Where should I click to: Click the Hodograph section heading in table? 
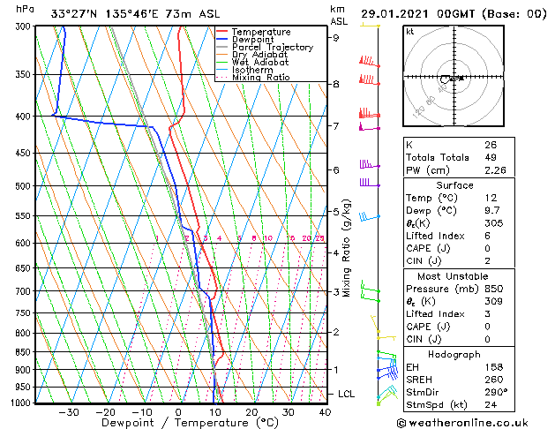tap(454, 354)
